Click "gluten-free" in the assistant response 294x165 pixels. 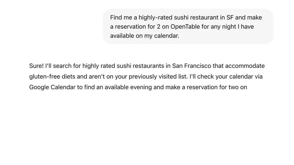[45, 77]
